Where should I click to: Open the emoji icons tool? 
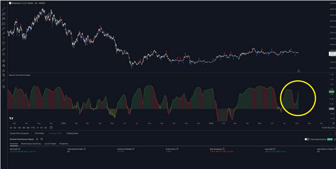point(4,43)
